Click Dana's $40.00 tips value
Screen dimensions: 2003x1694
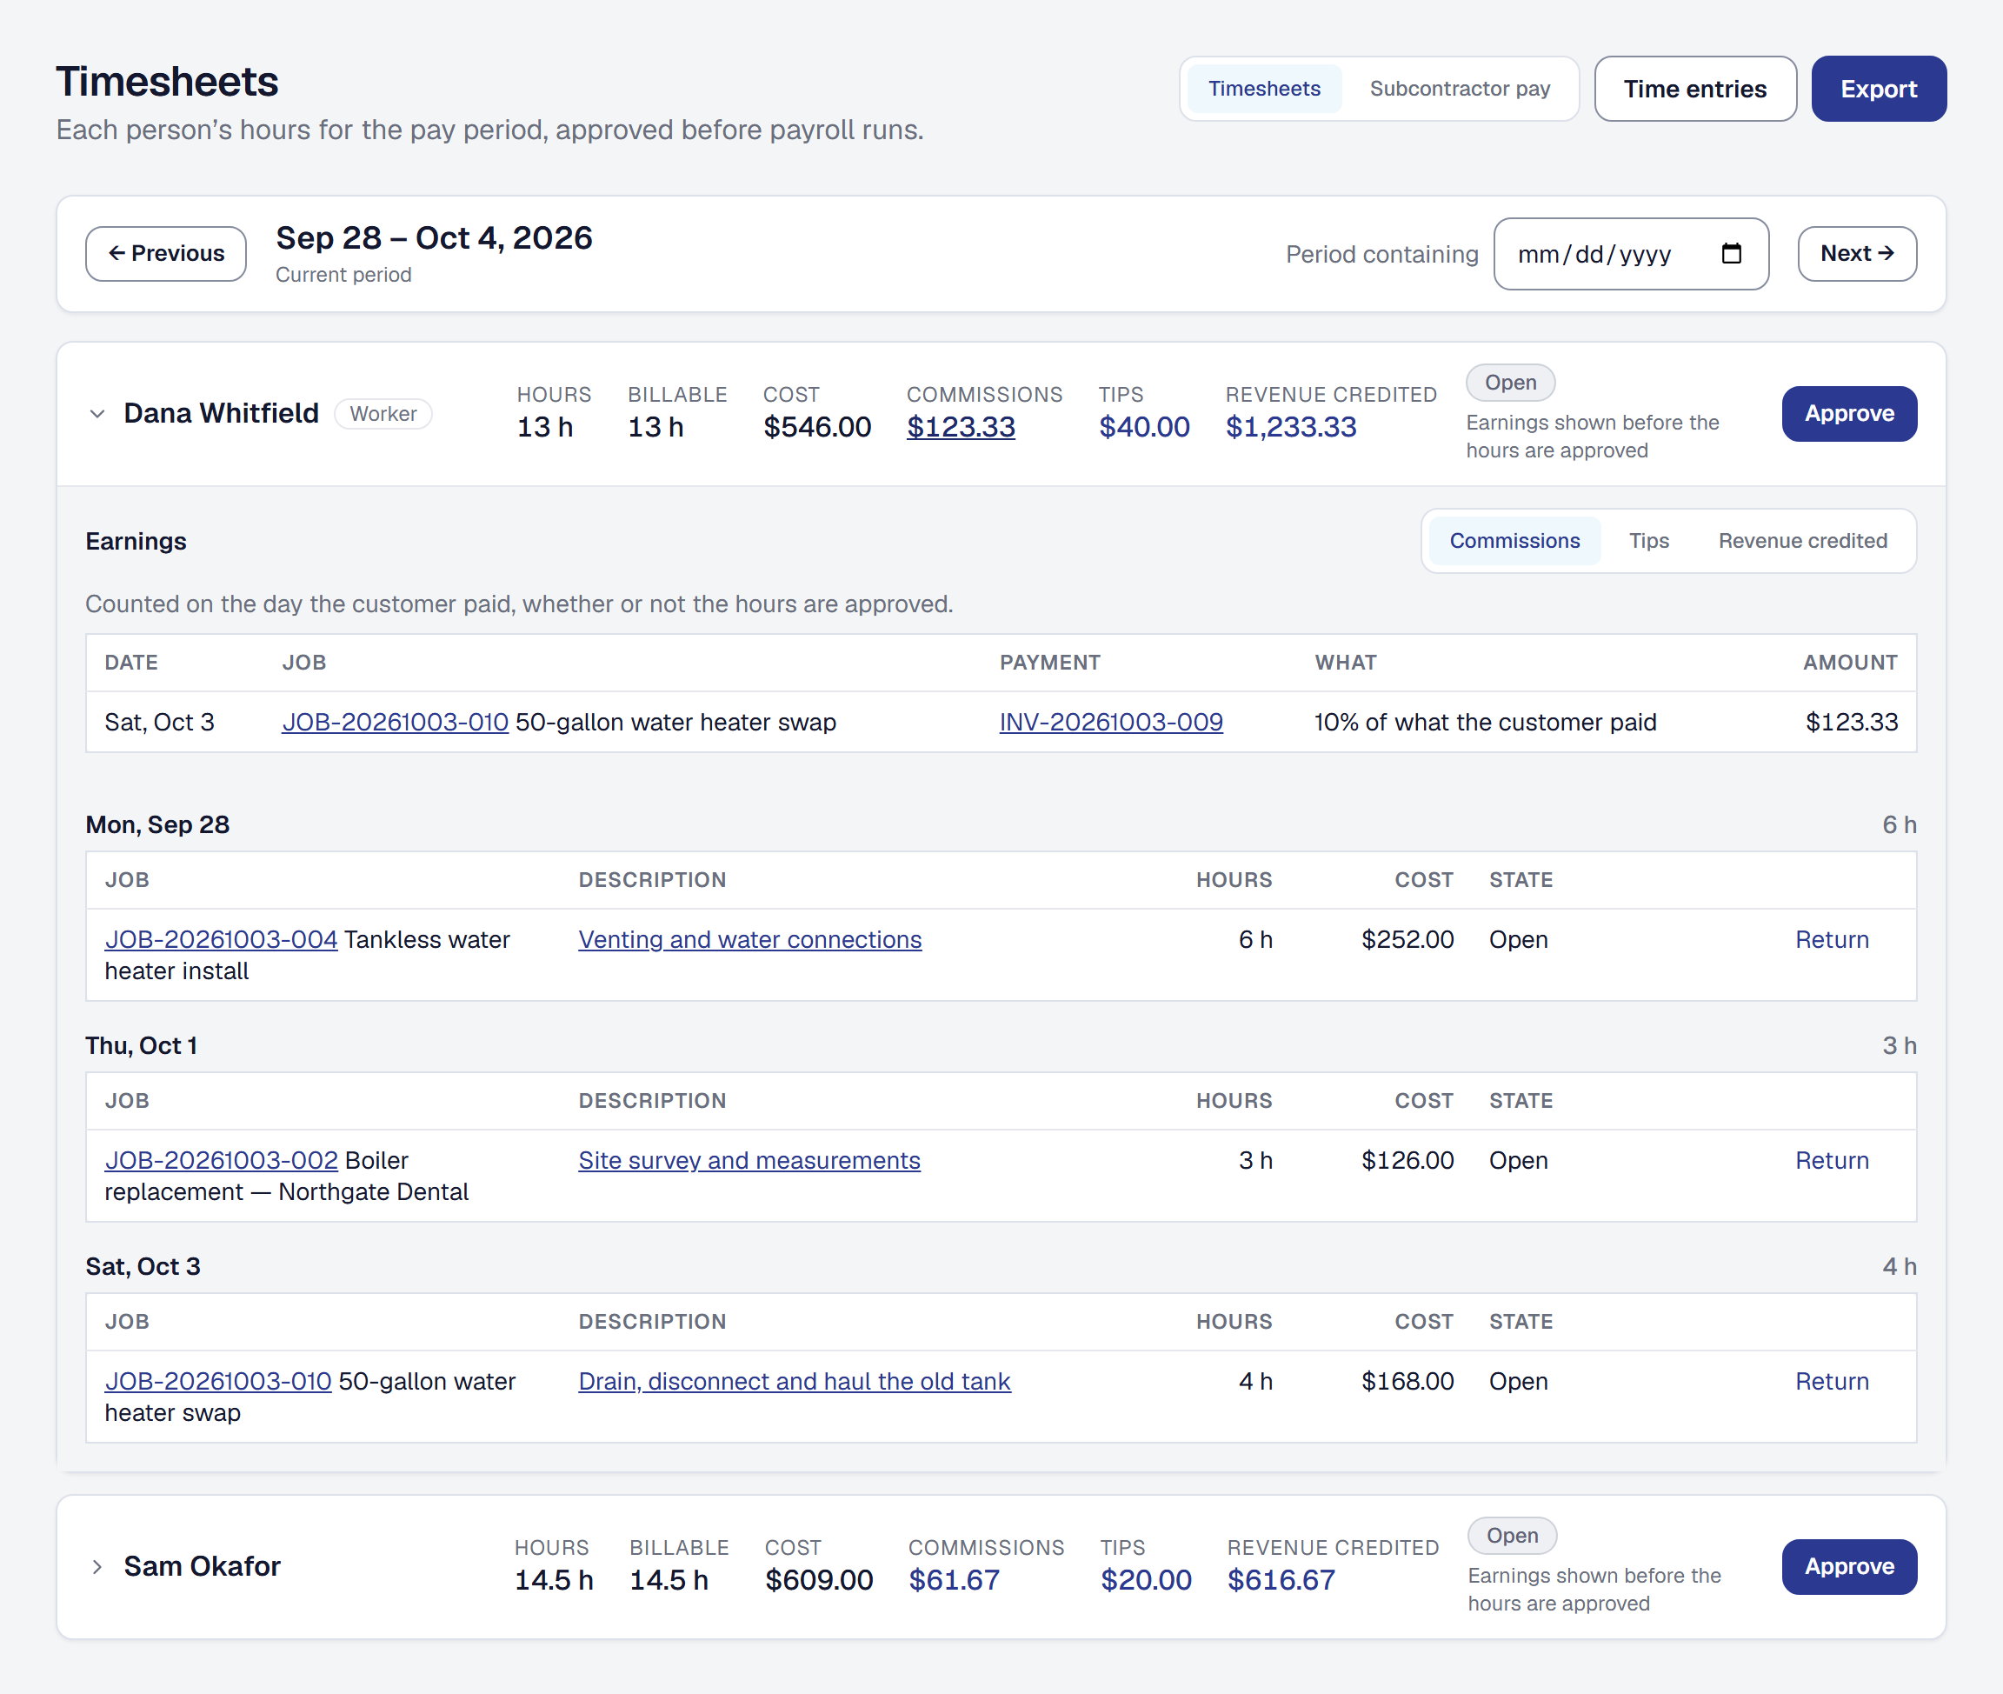click(x=1143, y=427)
